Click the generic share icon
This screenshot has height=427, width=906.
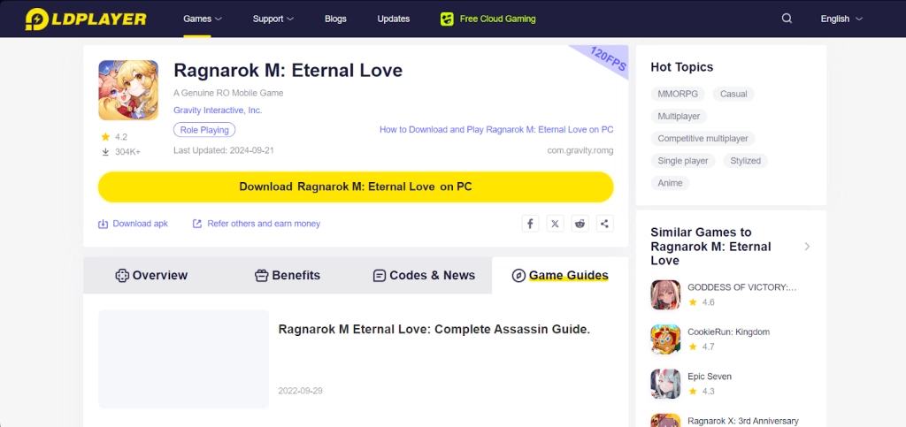tap(604, 224)
